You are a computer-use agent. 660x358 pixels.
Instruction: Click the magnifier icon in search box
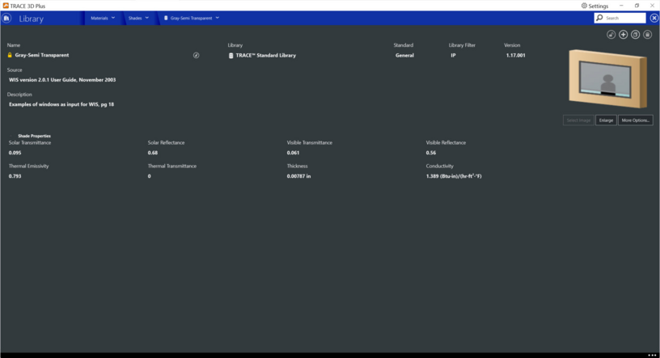[600, 18]
